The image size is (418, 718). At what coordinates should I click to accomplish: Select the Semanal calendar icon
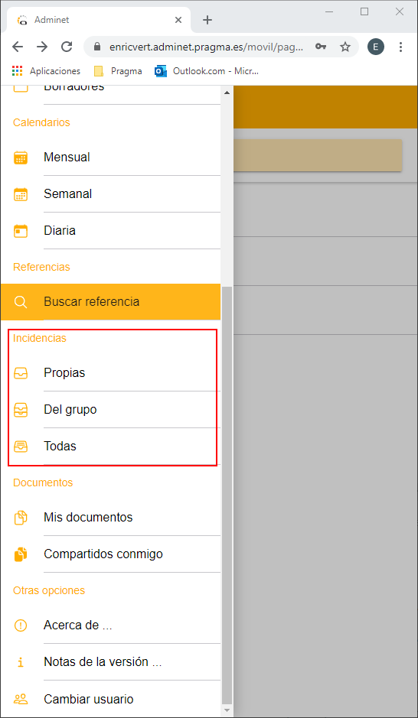coord(21,194)
